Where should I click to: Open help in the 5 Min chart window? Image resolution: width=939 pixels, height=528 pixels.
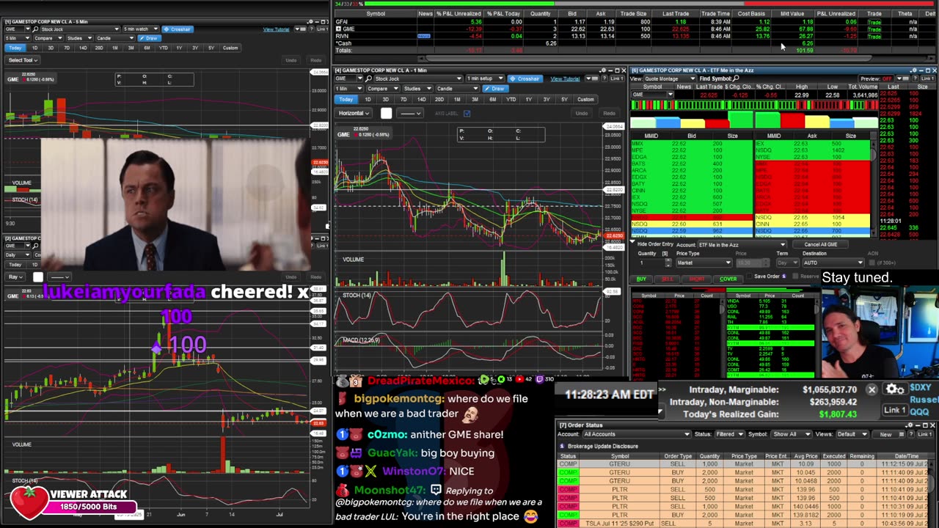311,29
